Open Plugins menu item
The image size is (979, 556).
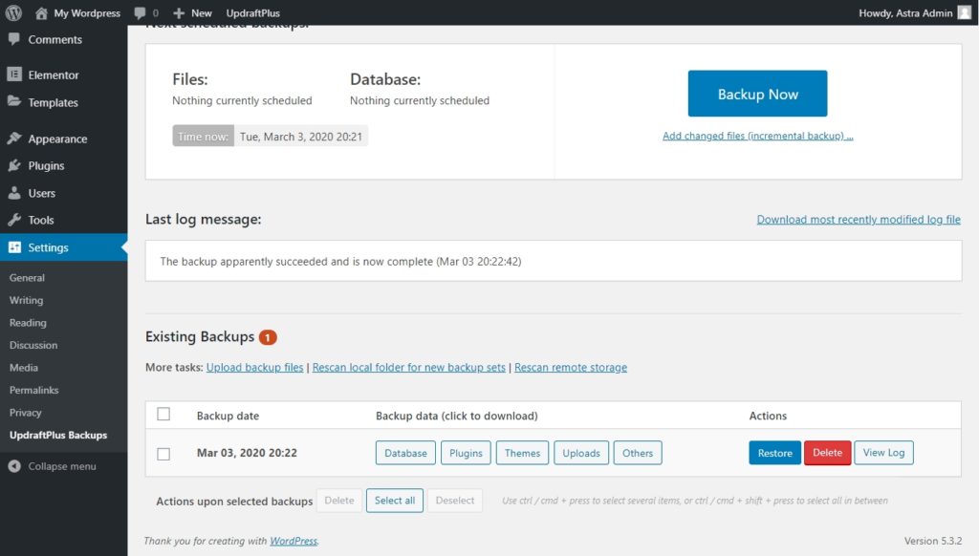pyautogui.click(x=46, y=165)
